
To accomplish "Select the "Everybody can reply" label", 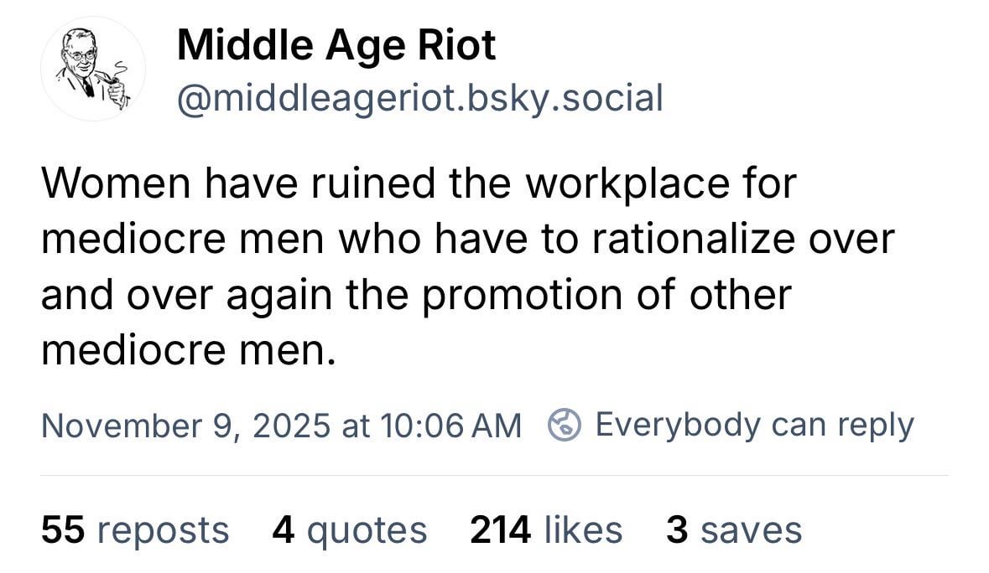I will pyautogui.click(x=754, y=426).
